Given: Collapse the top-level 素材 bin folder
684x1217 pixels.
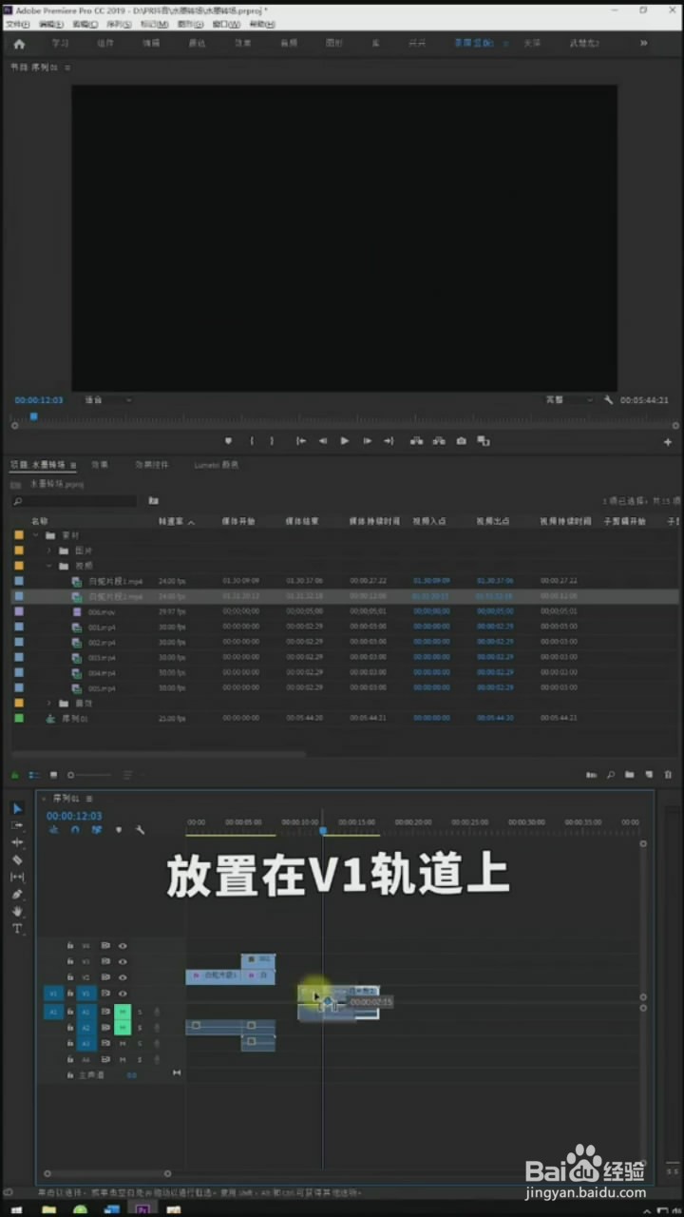Looking at the screenshot, I should (36, 535).
